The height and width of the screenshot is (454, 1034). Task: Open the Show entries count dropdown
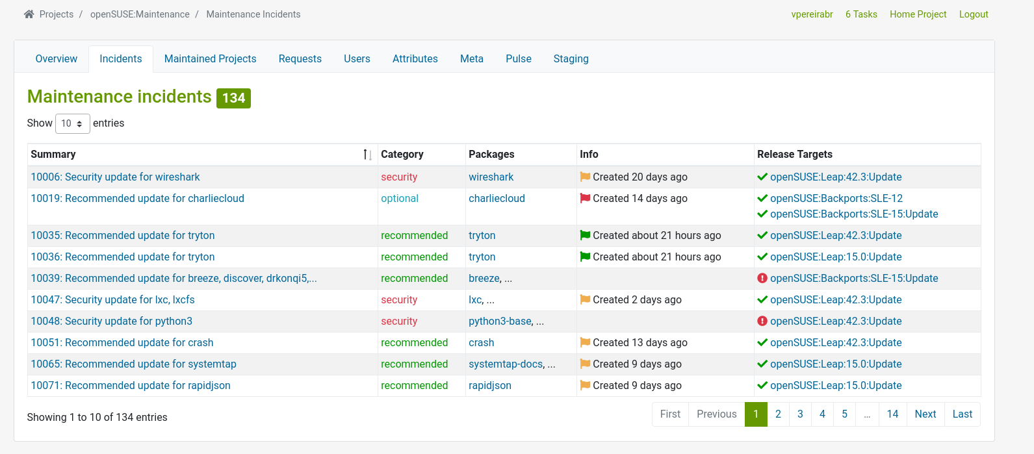[72, 123]
